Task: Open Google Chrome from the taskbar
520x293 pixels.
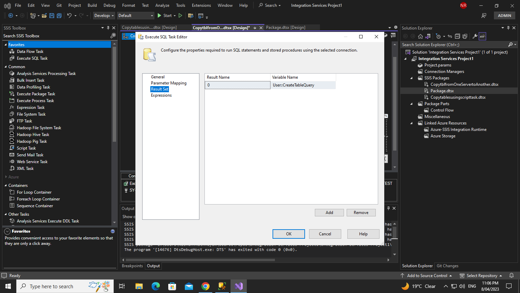Action: [205, 286]
